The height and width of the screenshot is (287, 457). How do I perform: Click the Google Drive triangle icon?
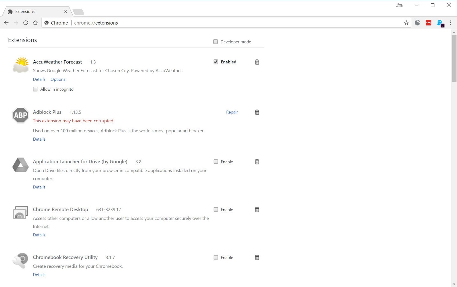pos(21,165)
